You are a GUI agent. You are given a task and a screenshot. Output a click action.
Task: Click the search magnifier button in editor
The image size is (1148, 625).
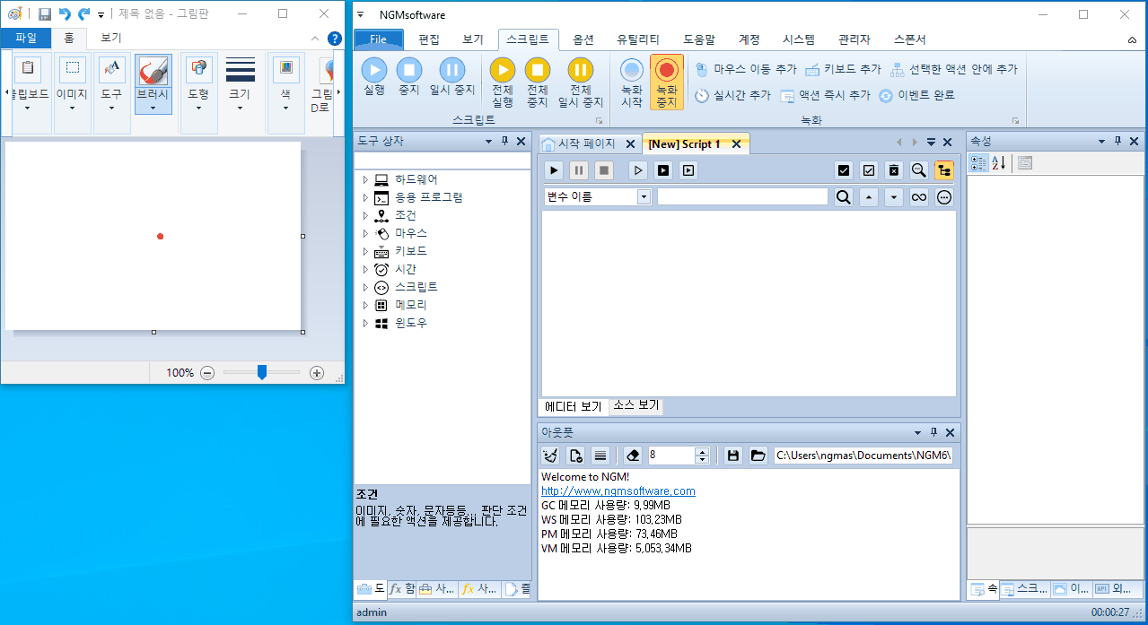pos(843,197)
